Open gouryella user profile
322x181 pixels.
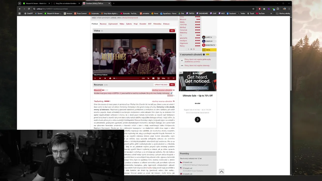pos(183,38)
